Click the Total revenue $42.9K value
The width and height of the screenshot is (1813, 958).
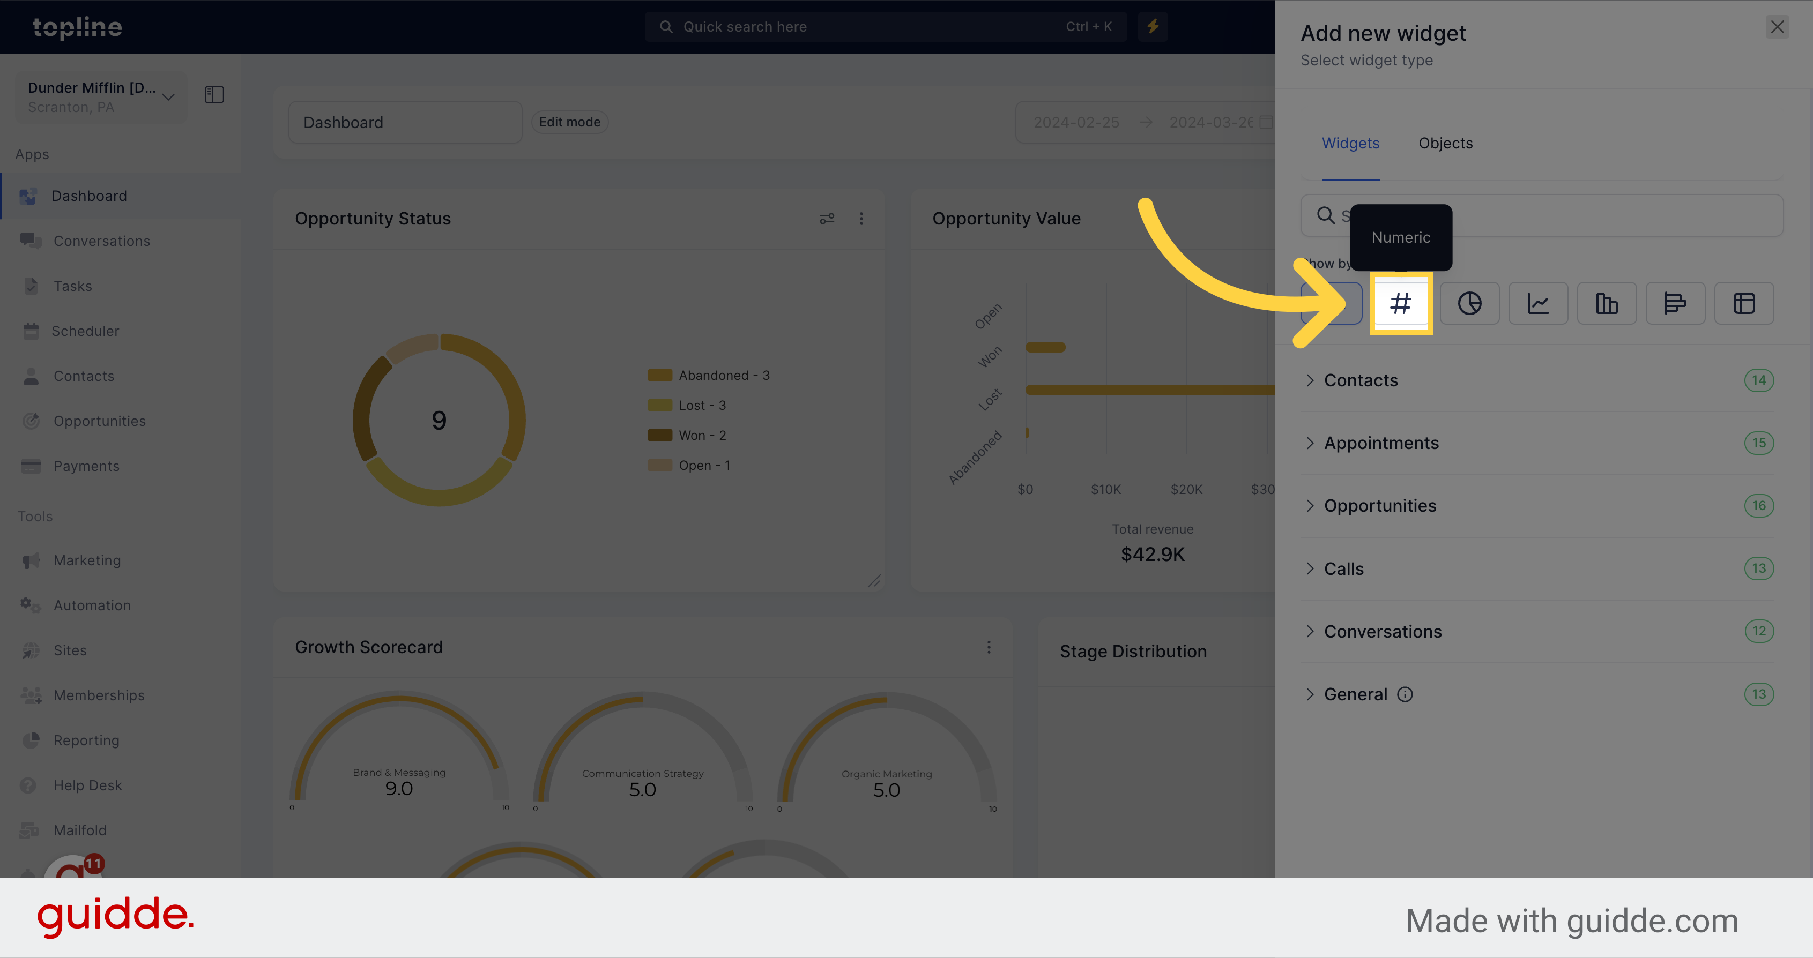point(1152,554)
